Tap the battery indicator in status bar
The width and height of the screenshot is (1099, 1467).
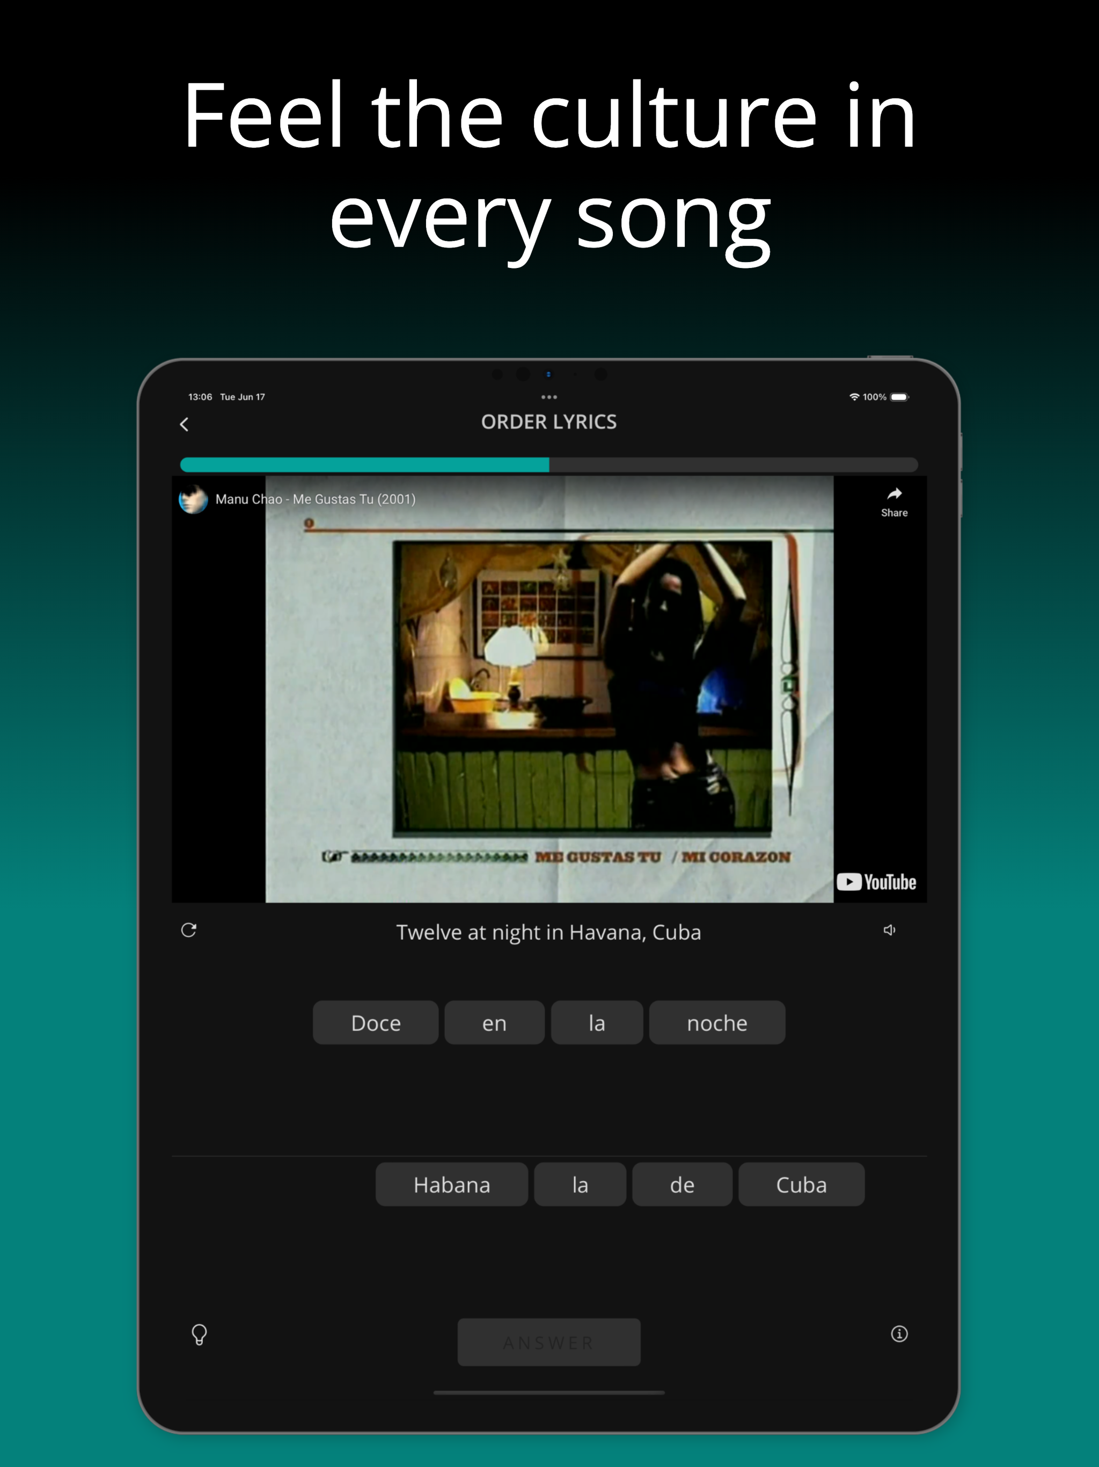coord(899,397)
